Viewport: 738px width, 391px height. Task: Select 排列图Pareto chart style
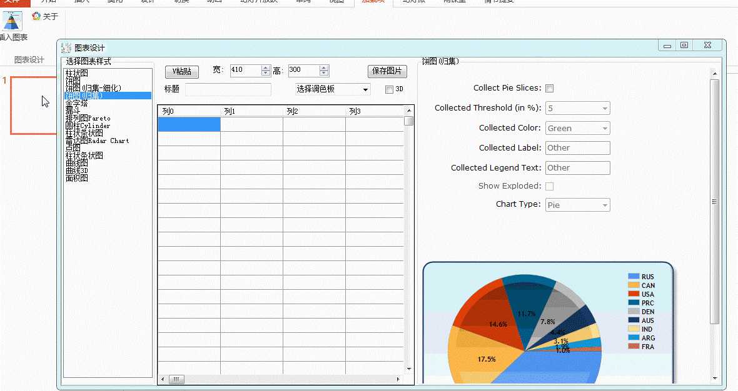point(88,118)
